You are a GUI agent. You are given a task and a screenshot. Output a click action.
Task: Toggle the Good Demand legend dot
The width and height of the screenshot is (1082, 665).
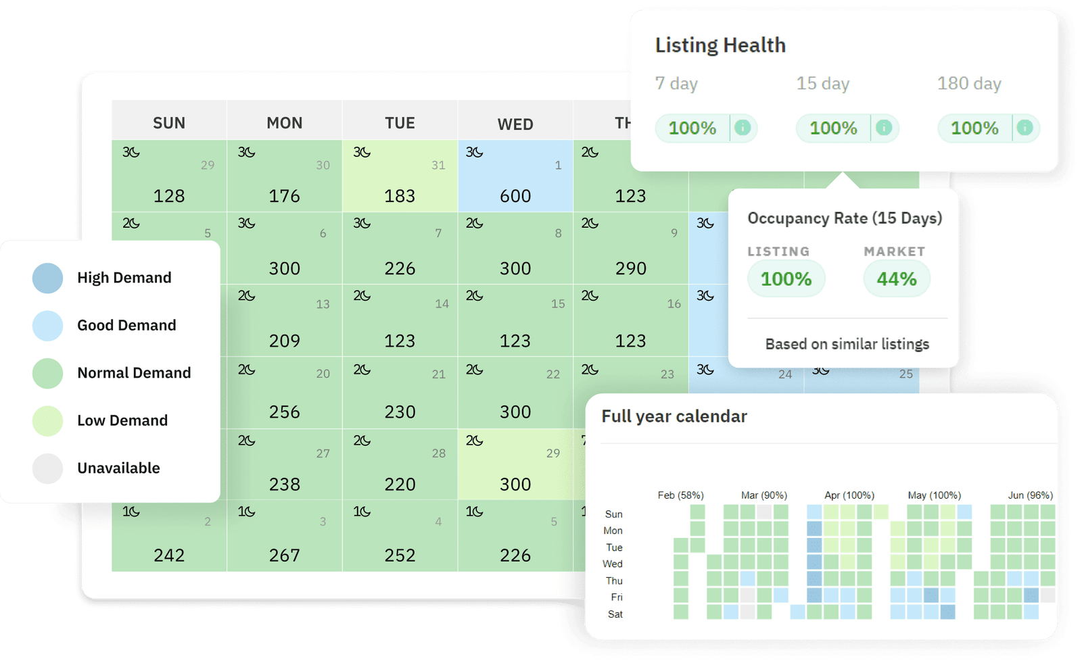[47, 325]
